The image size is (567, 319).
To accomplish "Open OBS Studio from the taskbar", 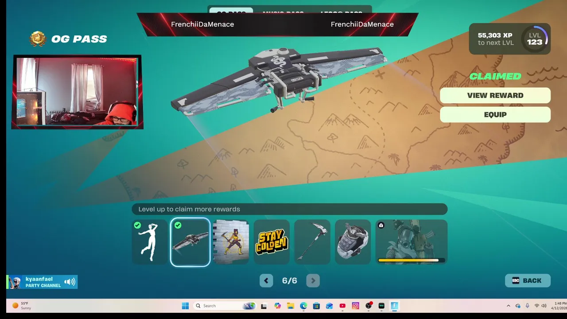I will click(369, 306).
